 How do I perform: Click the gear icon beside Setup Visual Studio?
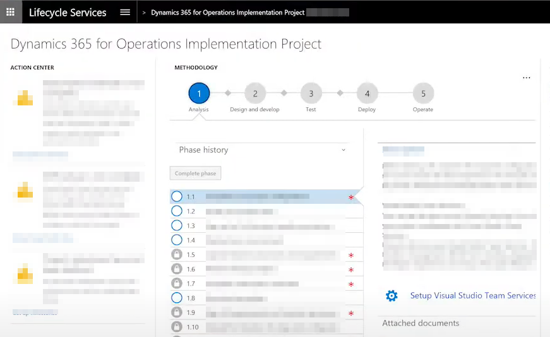tap(392, 295)
